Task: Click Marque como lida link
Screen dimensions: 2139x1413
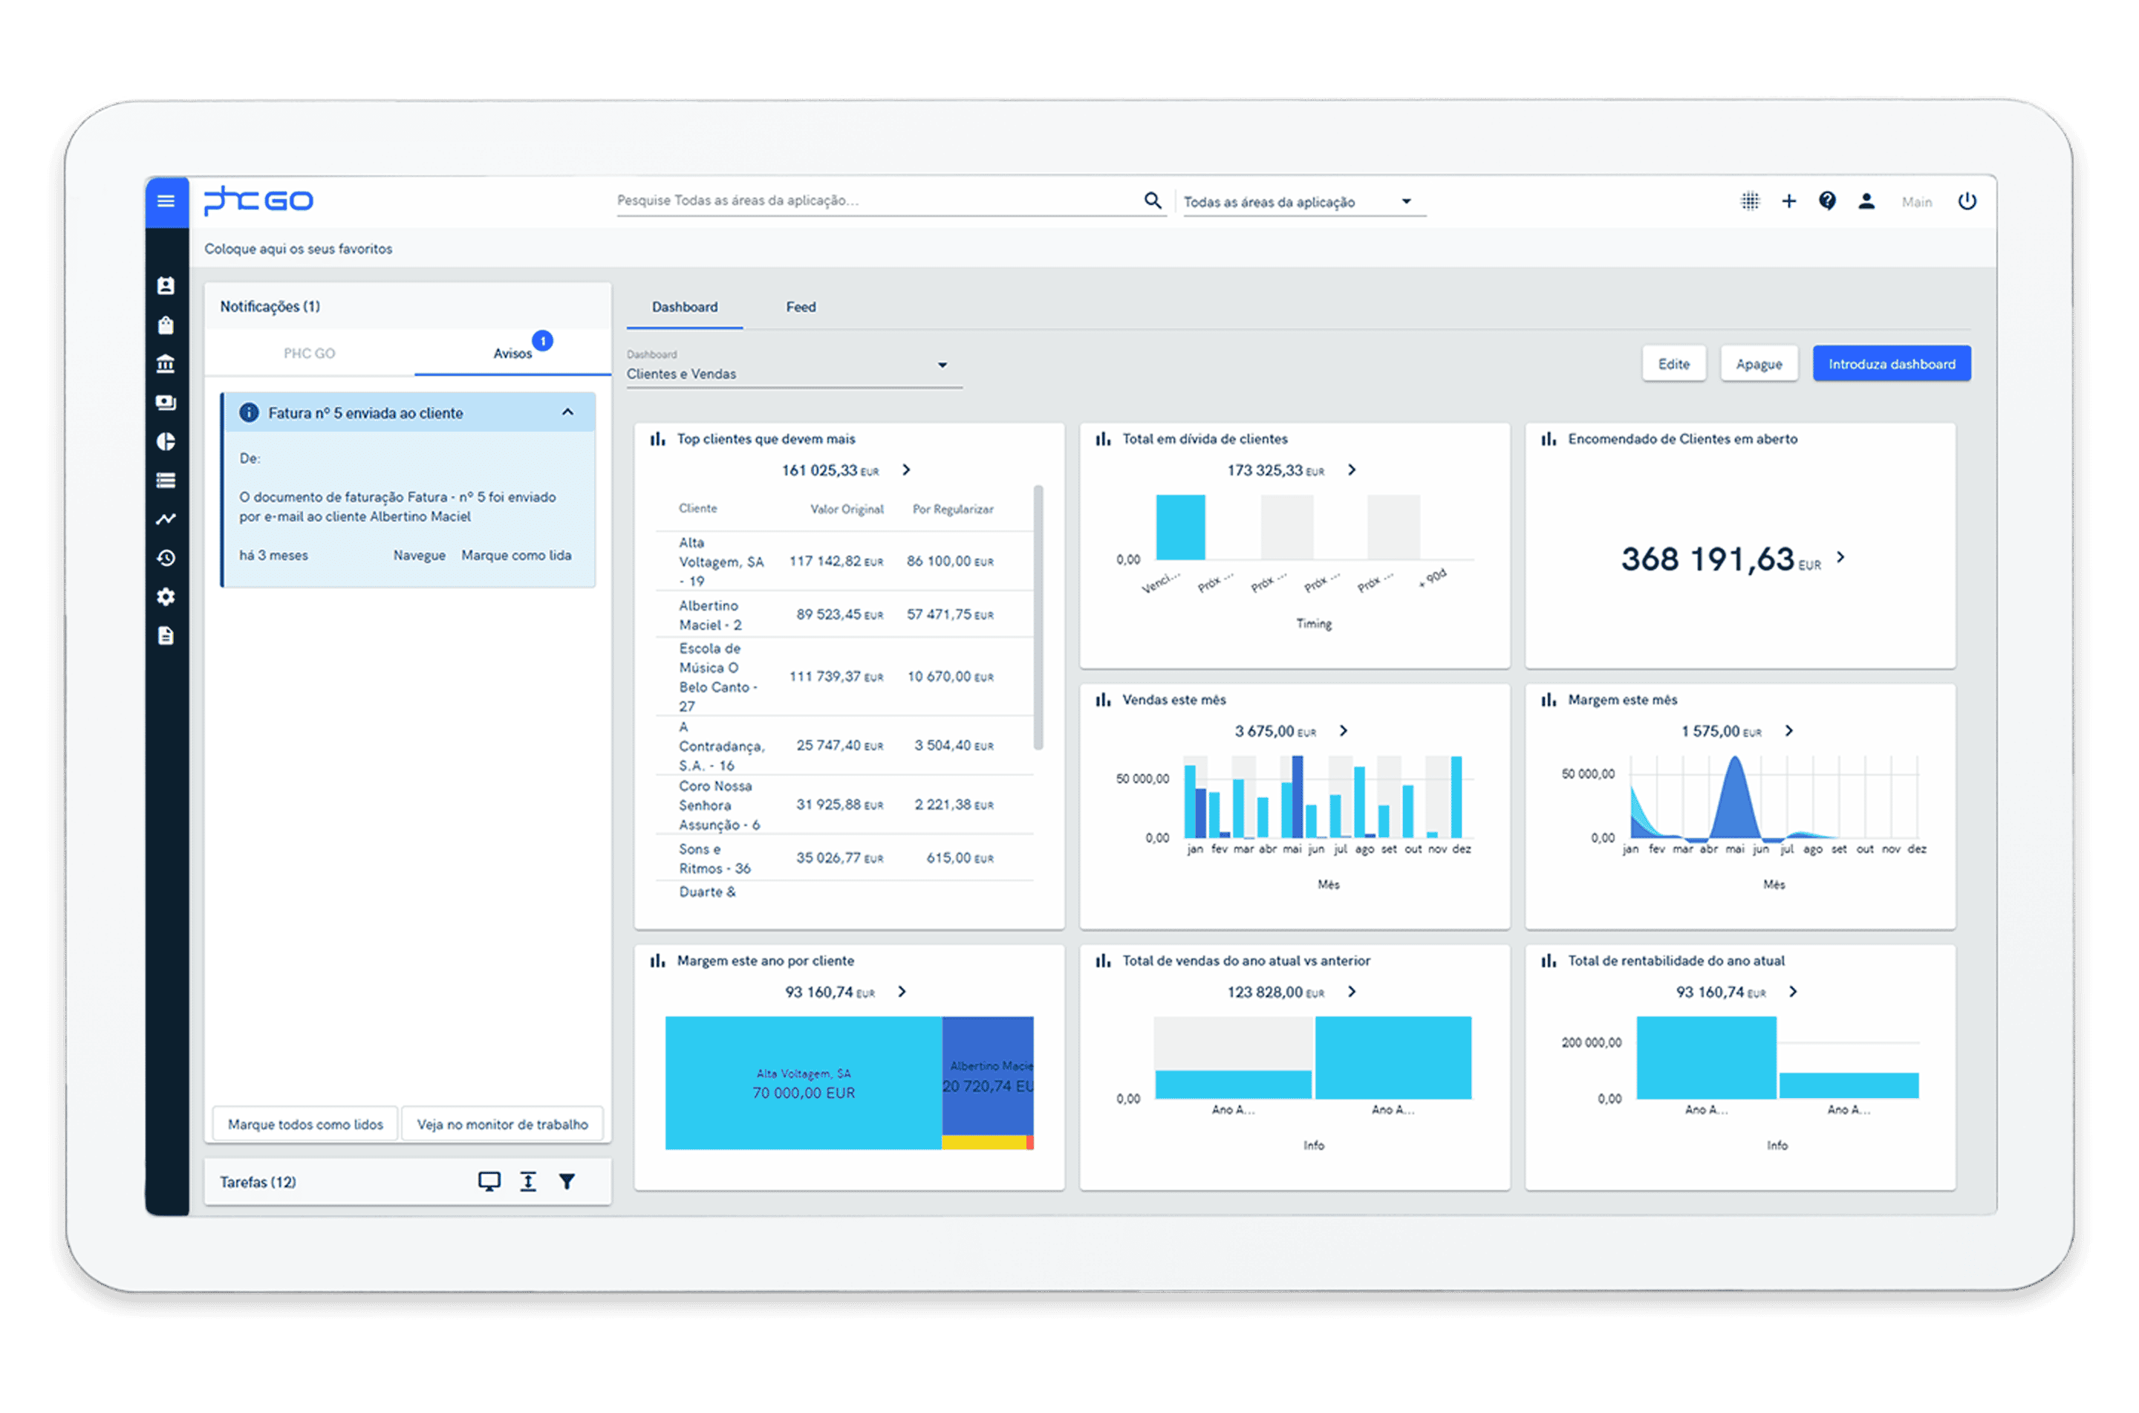Action: [x=516, y=555]
